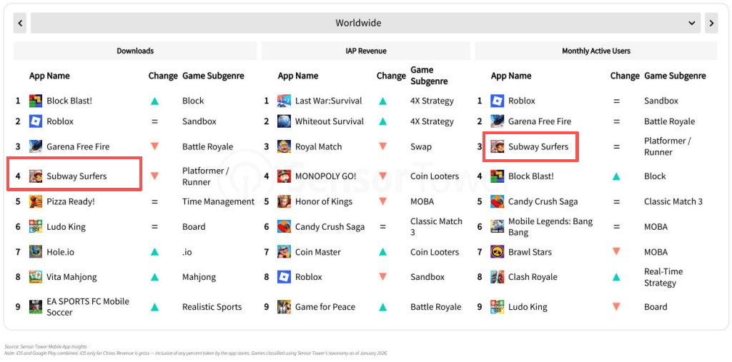Click the Block Blast! icon in Downloads
The width and height of the screenshot is (732, 362).
[x=36, y=101]
